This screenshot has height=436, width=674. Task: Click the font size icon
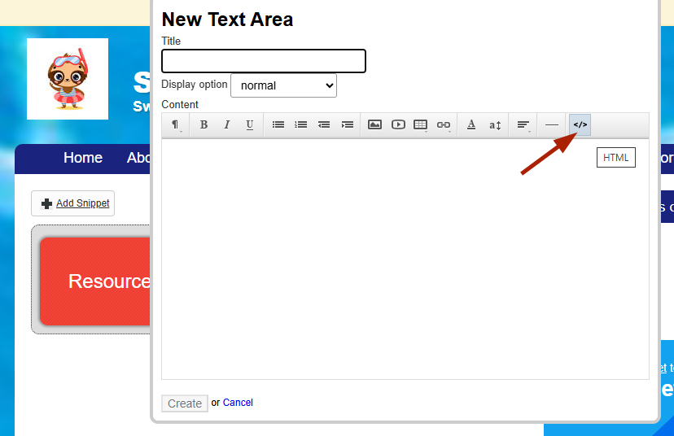click(x=495, y=124)
